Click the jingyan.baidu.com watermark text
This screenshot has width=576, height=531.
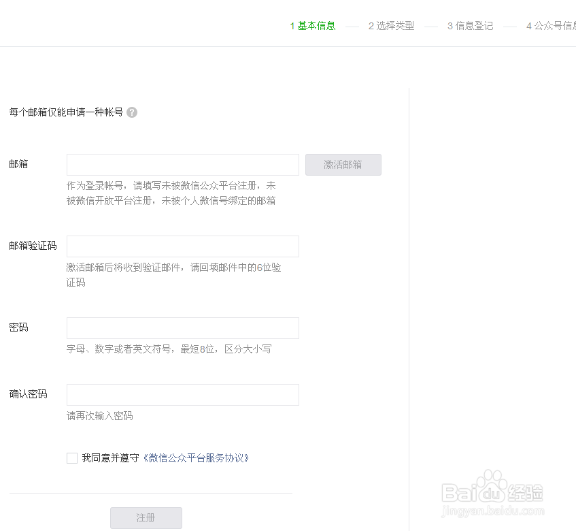[x=494, y=509]
